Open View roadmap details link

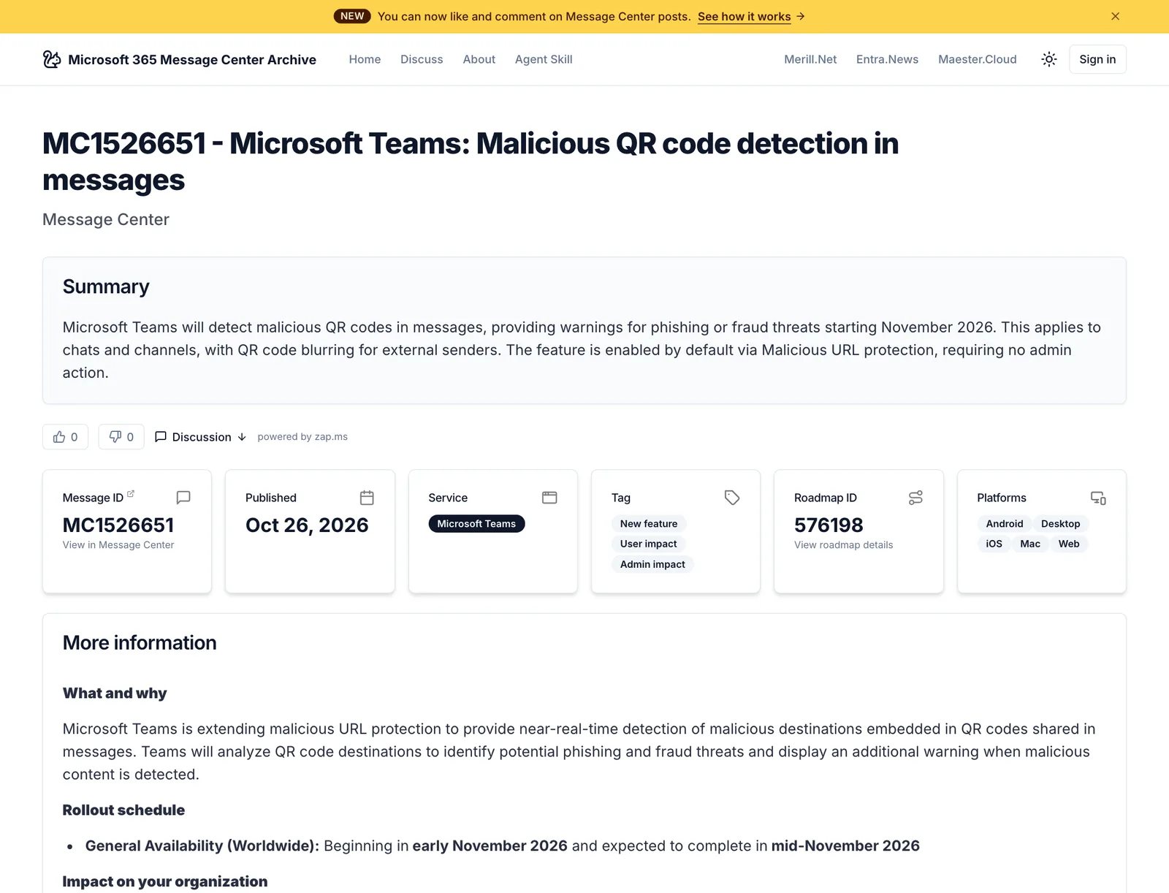click(x=843, y=545)
